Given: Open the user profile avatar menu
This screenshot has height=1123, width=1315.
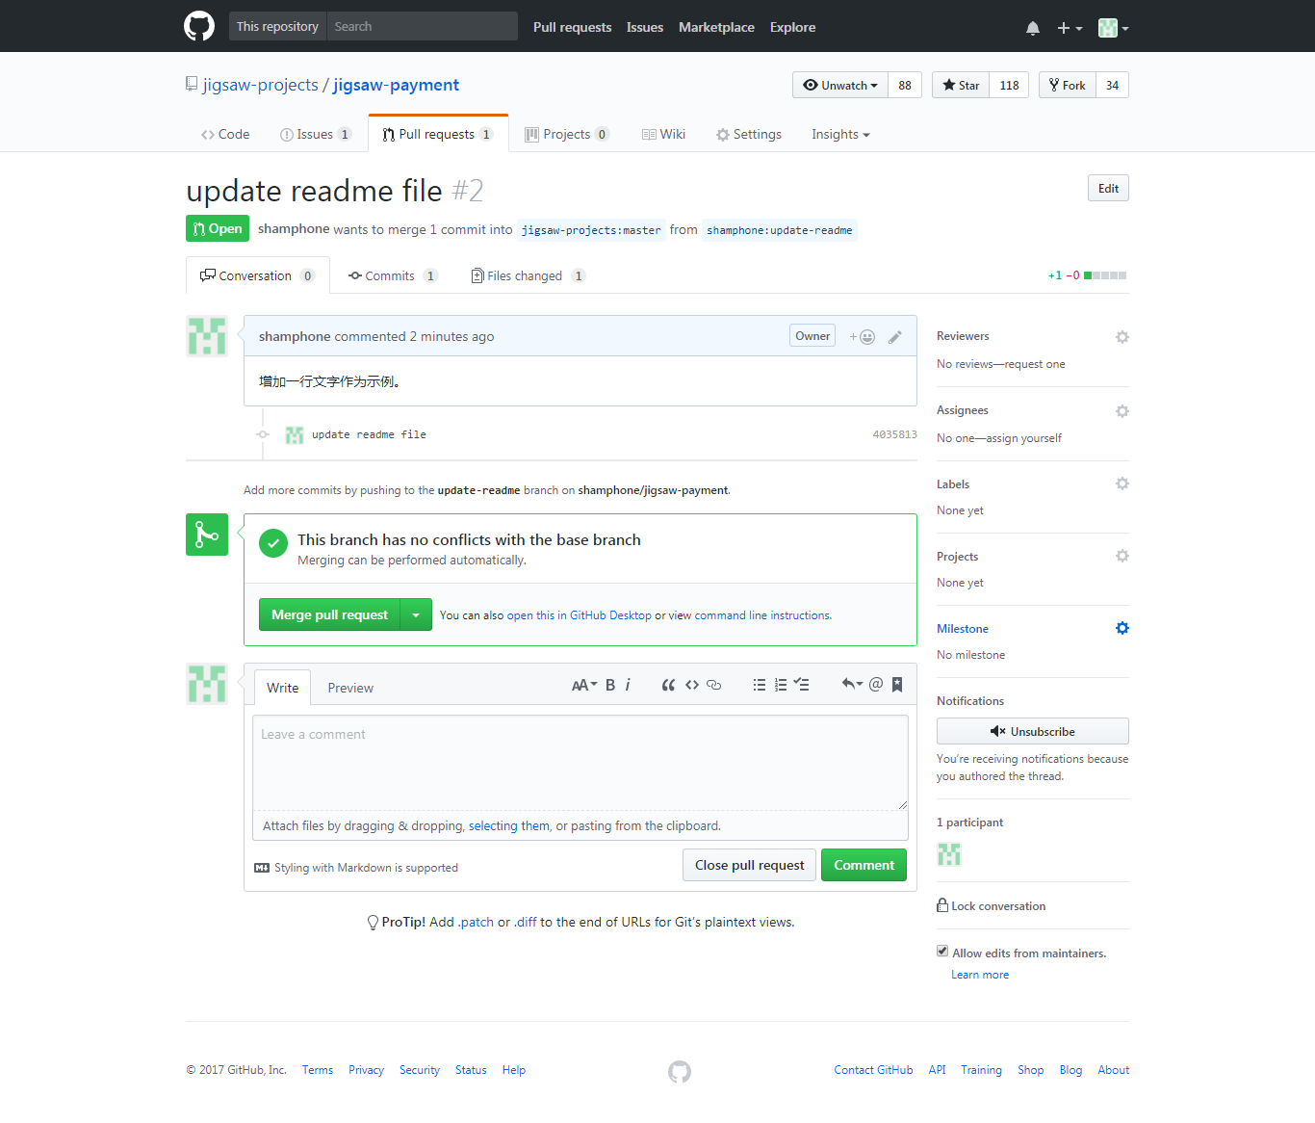Looking at the screenshot, I should (1114, 28).
